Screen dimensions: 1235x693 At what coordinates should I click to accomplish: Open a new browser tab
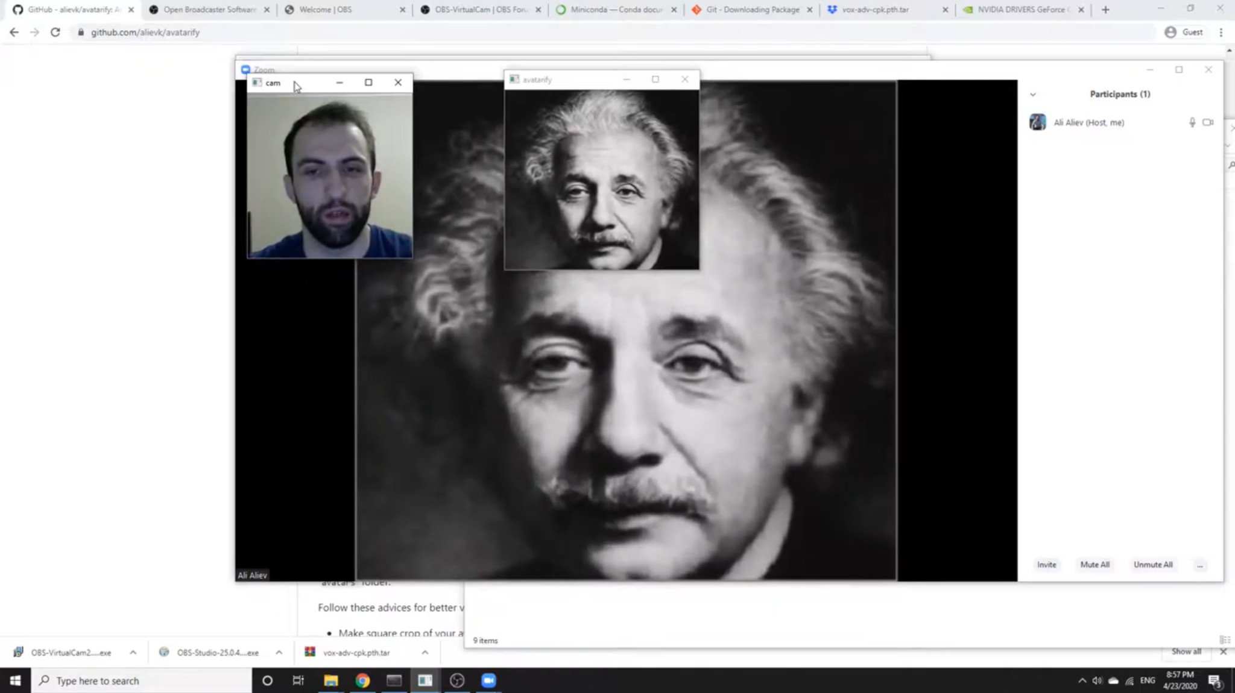1105,10
